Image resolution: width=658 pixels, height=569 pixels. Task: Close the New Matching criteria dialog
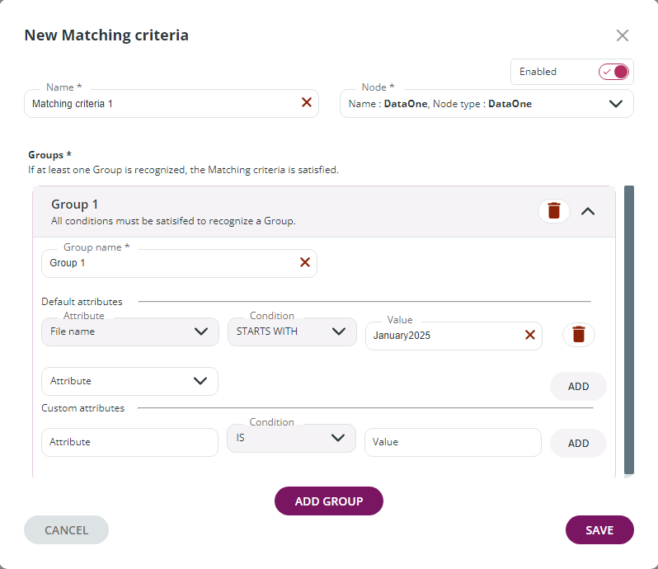click(x=623, y=35)
